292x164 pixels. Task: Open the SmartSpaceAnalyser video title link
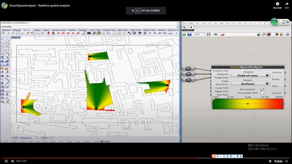point(39,5)
